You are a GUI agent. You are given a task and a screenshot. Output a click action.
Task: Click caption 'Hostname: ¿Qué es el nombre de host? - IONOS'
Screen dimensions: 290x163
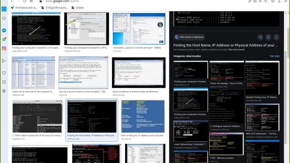[137, 48]
